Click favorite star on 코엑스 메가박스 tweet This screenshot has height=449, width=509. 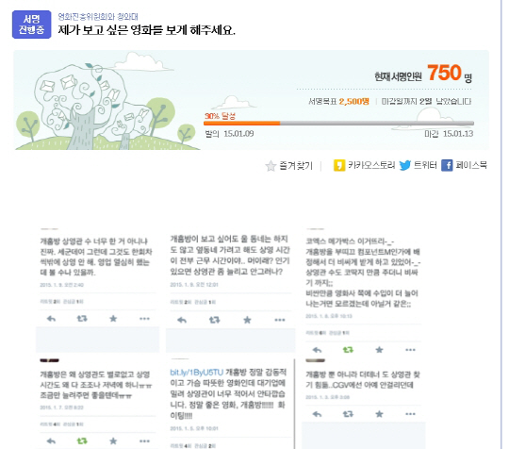379,350
